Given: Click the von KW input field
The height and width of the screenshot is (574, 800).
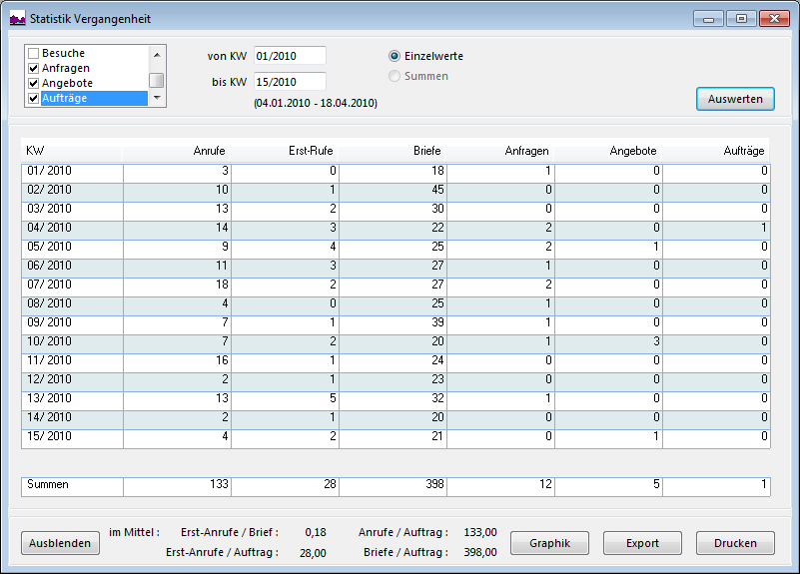Looking at the screenshot, I should (290, 56).
